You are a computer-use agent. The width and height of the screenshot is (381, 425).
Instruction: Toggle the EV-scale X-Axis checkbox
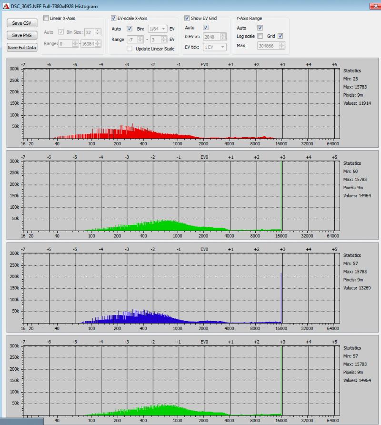tap(113, 18)
